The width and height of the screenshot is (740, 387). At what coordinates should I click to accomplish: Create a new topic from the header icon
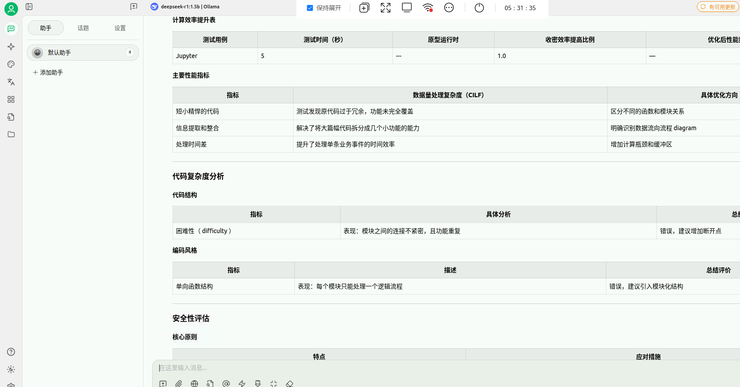click(x=134, y=7)
